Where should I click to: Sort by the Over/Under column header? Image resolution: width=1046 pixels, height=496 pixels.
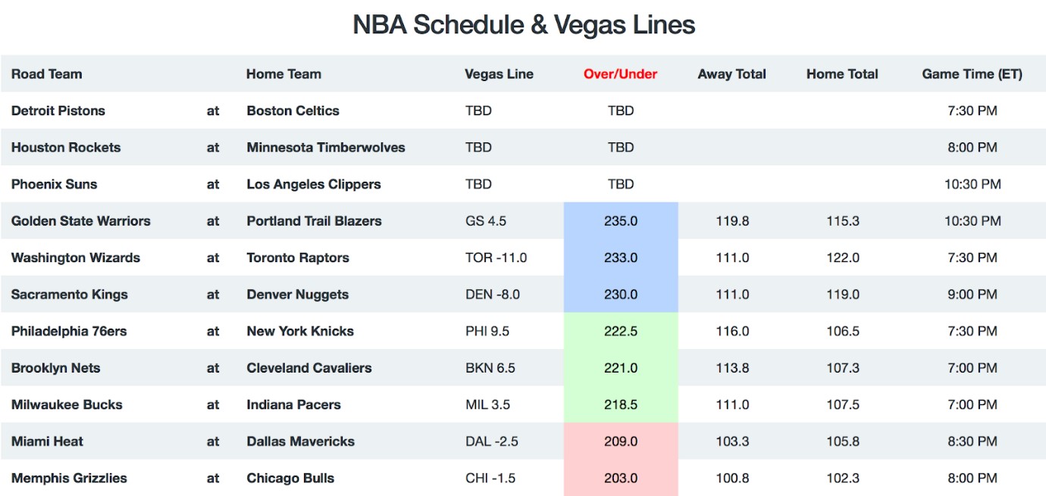(x=620, y=74)
